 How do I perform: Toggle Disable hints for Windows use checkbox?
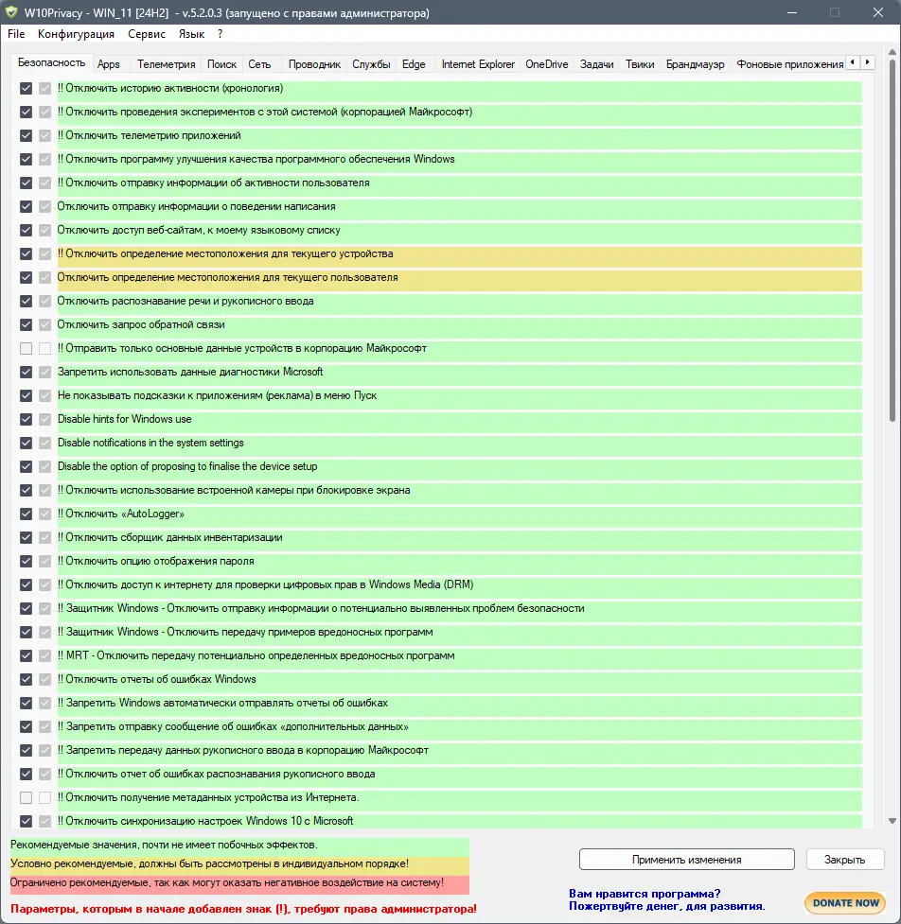click(26, 419)
